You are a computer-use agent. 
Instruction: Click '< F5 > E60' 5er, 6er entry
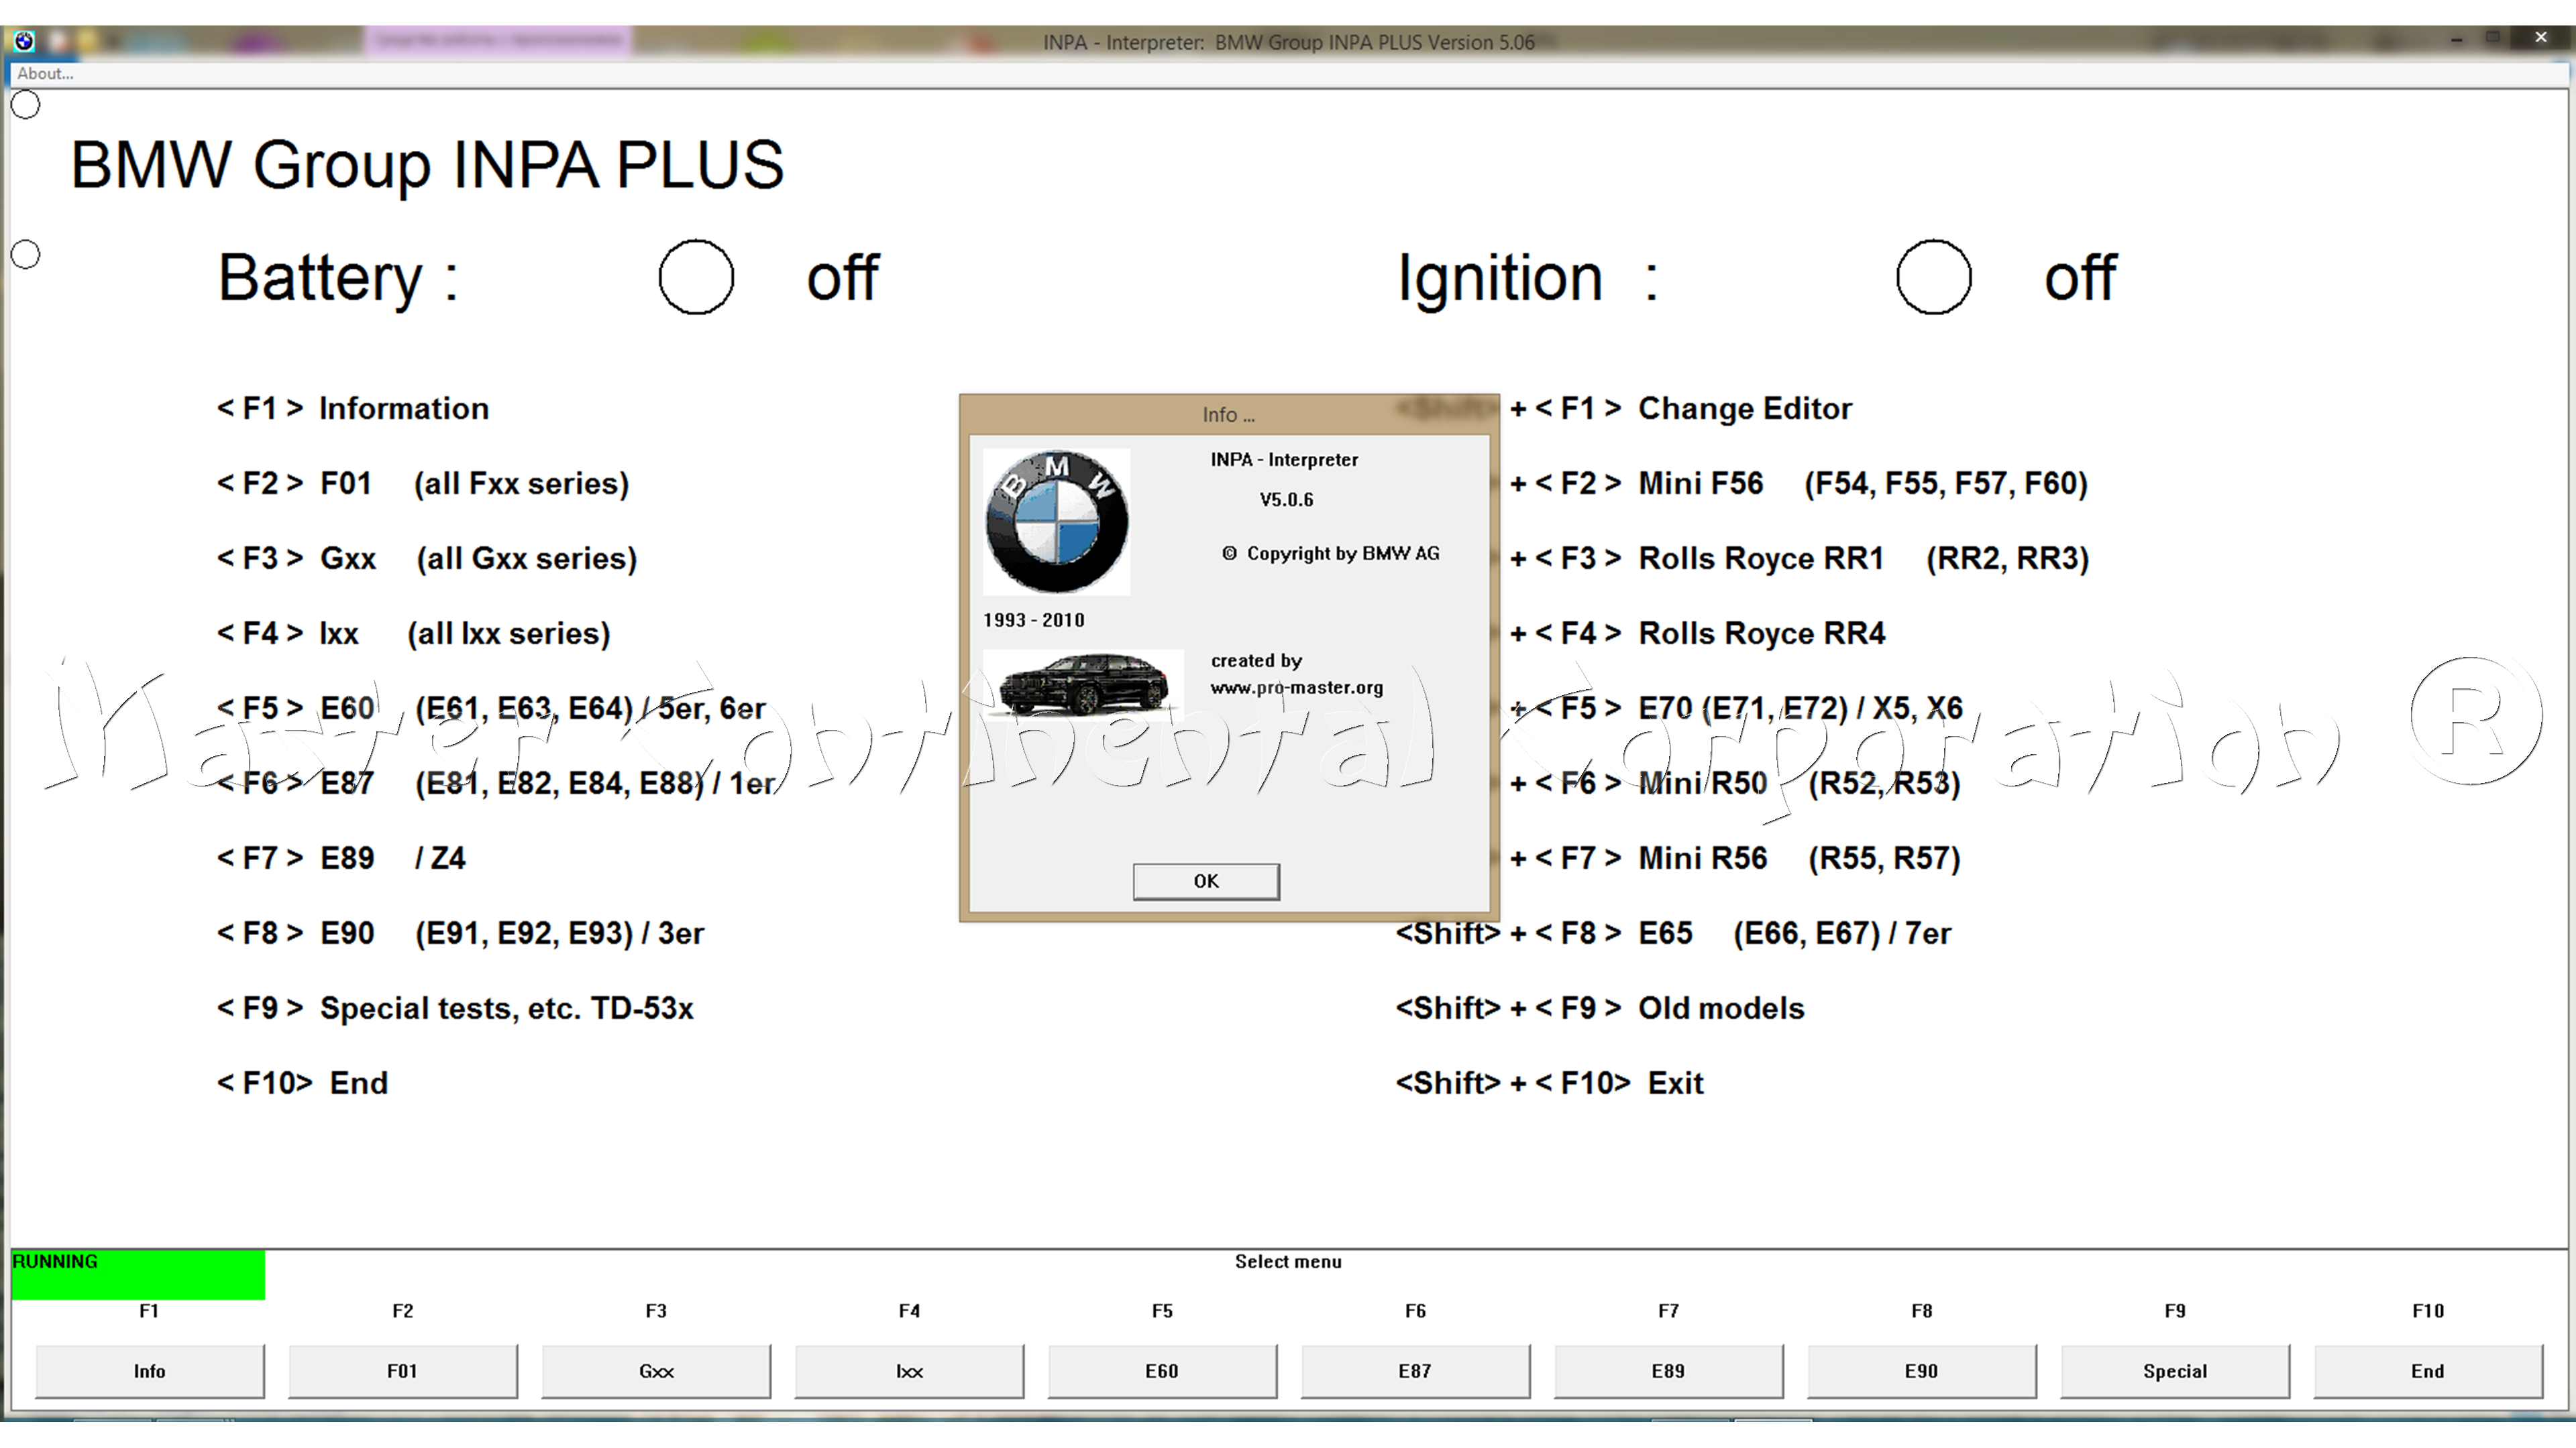point(491,709)
